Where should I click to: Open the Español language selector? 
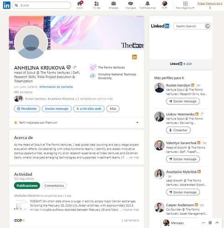coord(192,26)
